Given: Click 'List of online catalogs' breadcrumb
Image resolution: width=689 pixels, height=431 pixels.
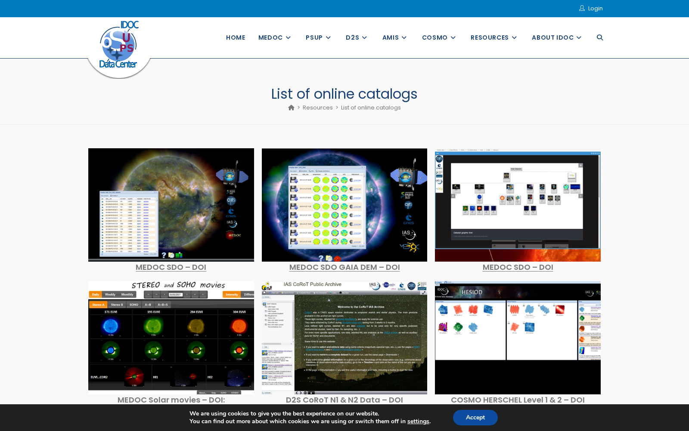Looking at the screenshot, I should [x=371, y=108].
